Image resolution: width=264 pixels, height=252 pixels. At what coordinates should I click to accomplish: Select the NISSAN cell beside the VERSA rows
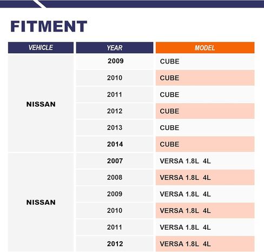point(41,202)
